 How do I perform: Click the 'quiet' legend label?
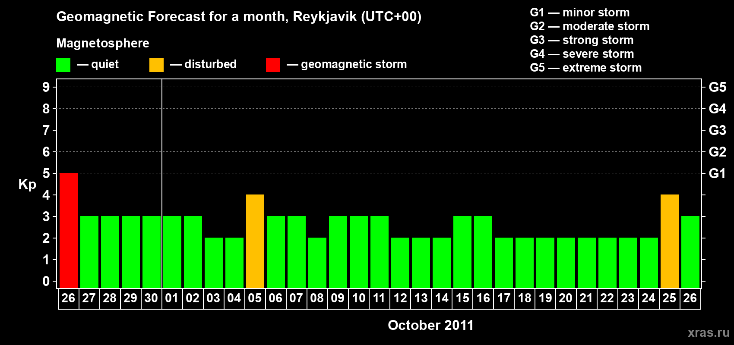click(105, 64)
